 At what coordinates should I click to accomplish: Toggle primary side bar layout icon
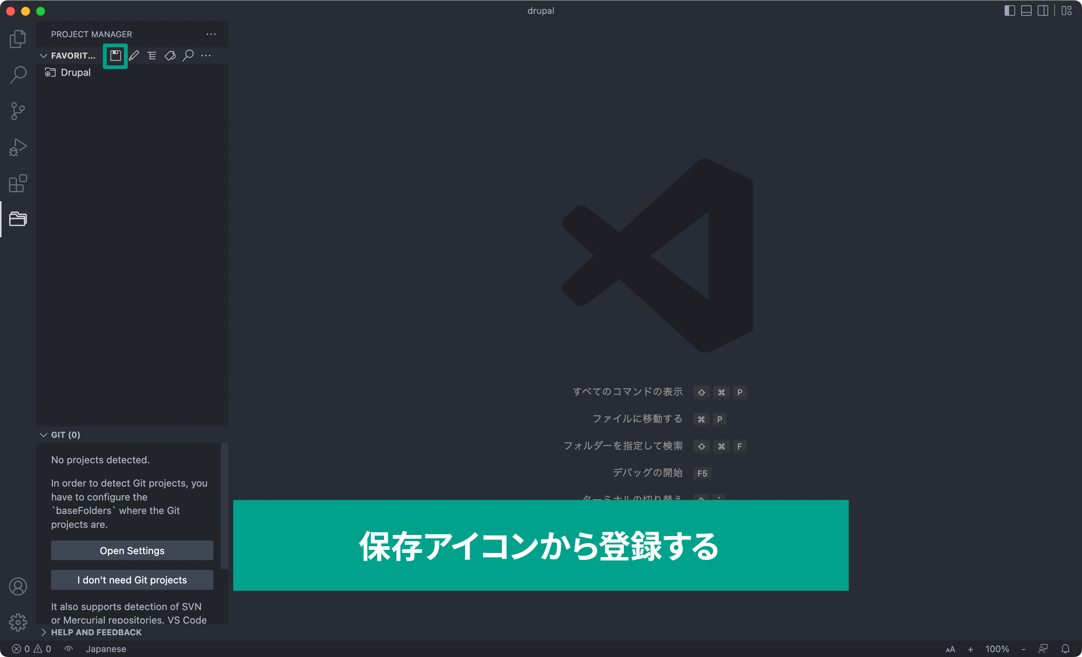[1009, 11]
